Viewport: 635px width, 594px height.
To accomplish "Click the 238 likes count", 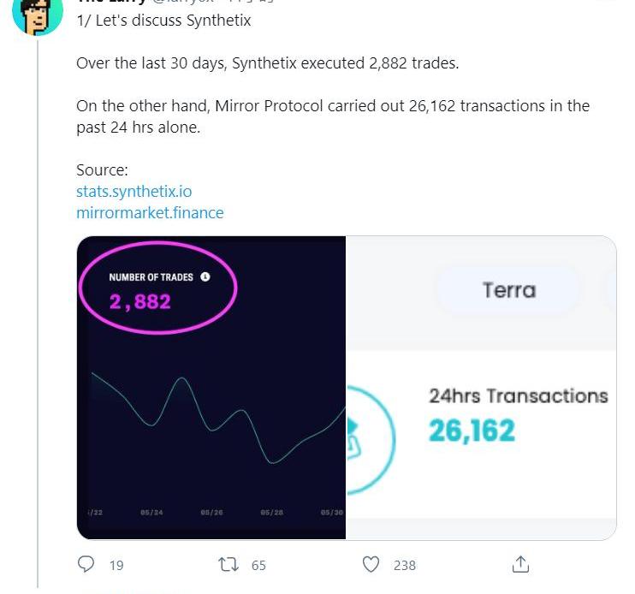I will pos(404,565).
